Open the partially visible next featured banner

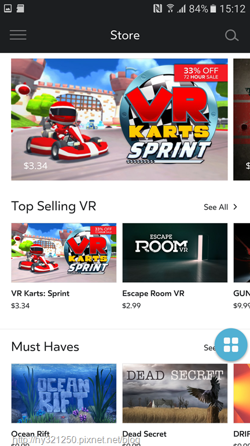(x=241, y=120)
